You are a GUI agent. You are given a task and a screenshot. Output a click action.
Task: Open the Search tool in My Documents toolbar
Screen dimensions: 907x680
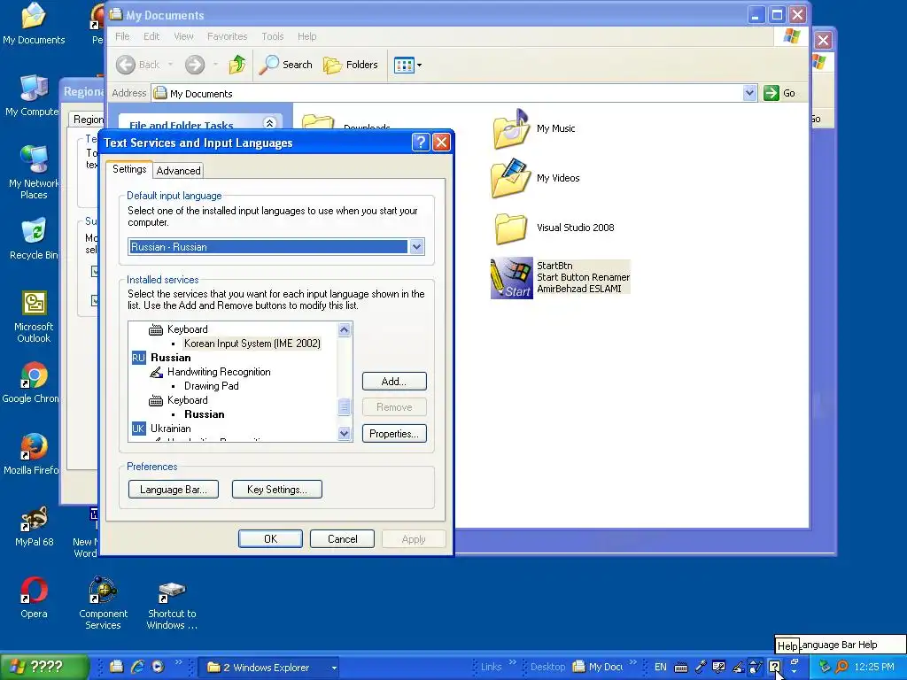(286, 65)
